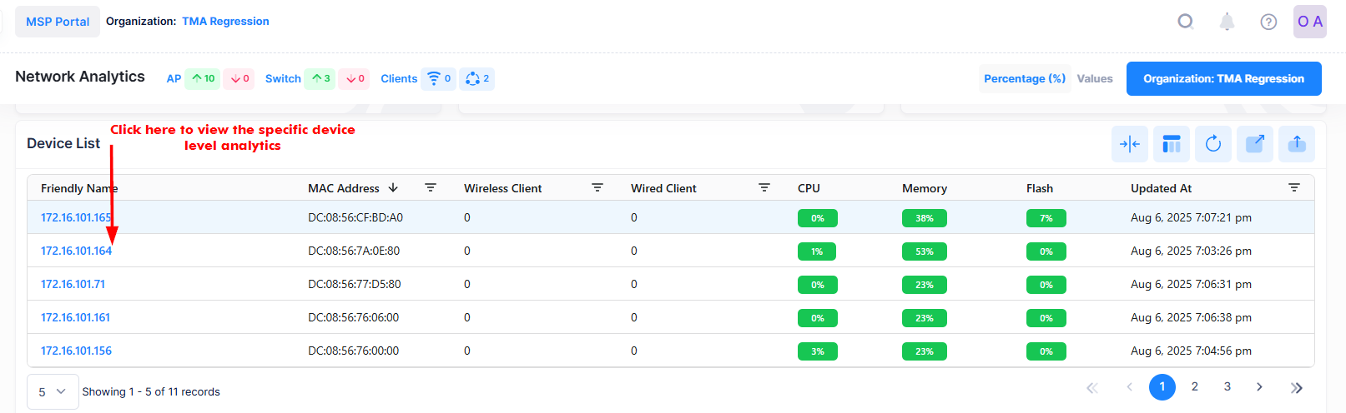Screen dimensions: 1346x413
Task: Open the Updated At column filter
Action: 1293,188
